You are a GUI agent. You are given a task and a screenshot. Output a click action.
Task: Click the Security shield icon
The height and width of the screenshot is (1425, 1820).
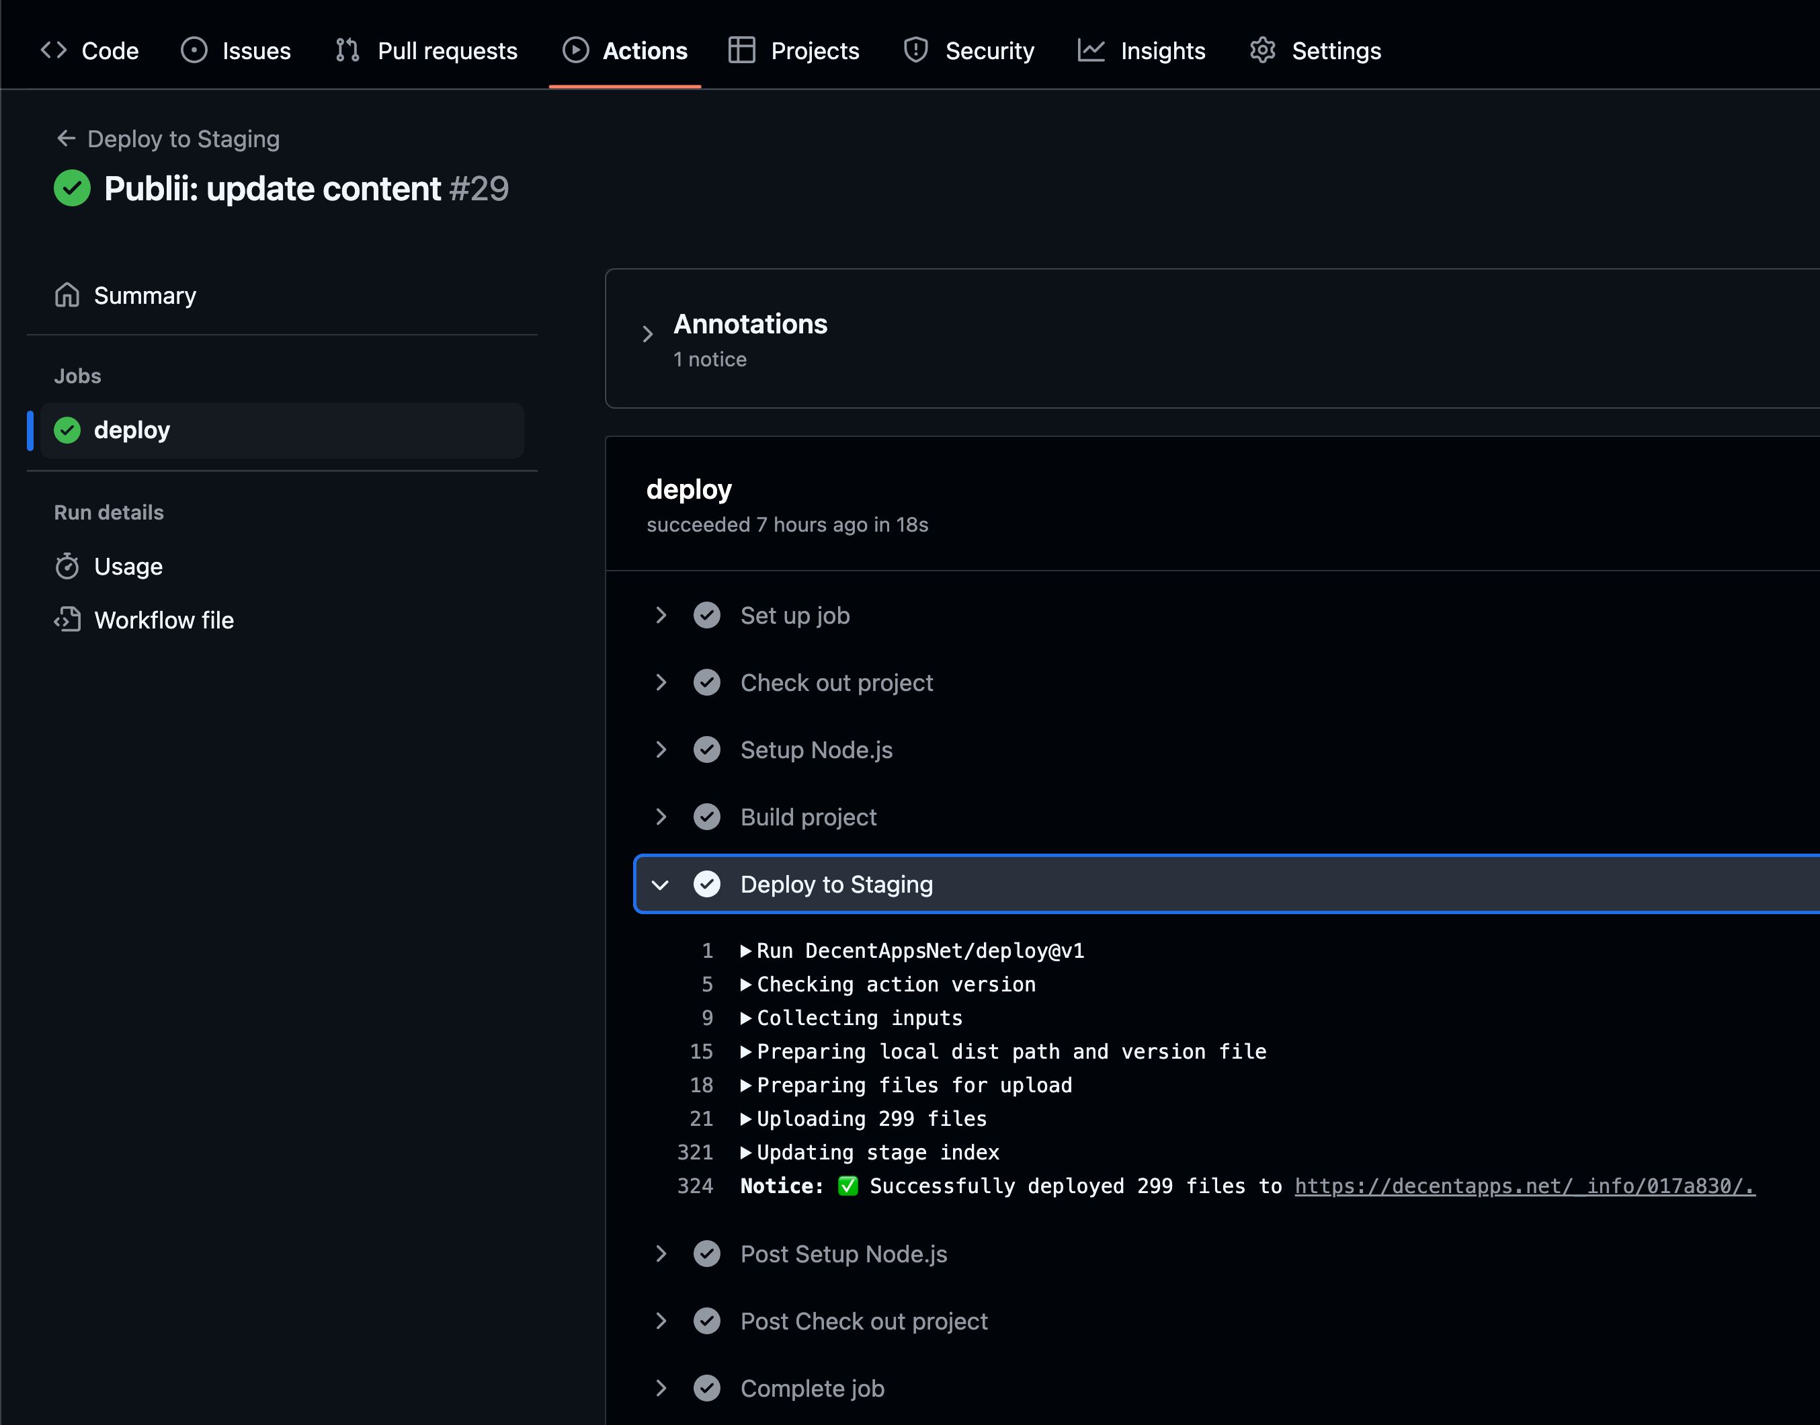point(916,50)
